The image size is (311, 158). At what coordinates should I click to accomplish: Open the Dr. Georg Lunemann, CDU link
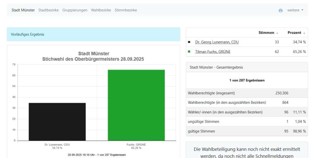(x=217, y=42)
